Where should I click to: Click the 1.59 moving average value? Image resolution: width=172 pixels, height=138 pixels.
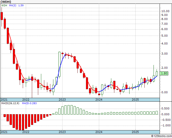pyautogui.click(x=21, y=5)
